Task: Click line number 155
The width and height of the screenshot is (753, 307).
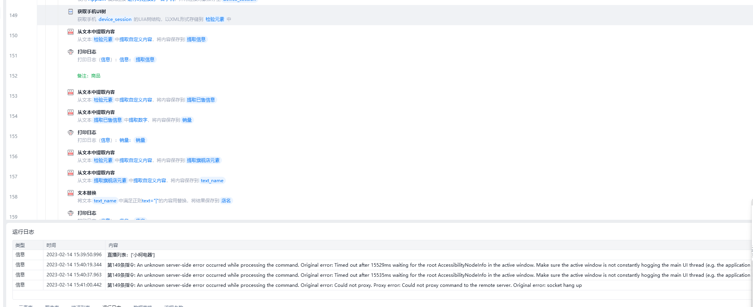Action: 14,136
